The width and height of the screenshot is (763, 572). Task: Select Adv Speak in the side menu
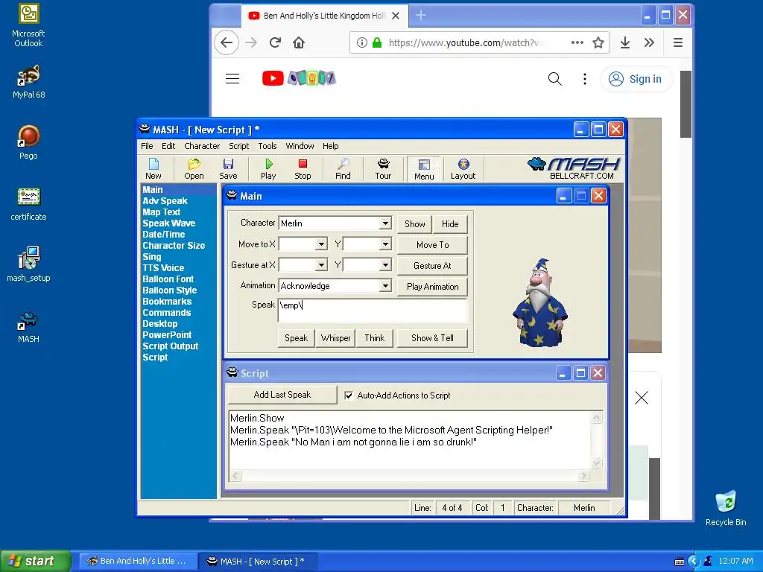tap(165, 201)
